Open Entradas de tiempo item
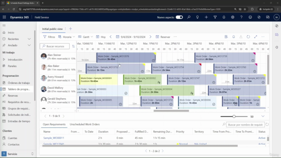 pos(17,121)
